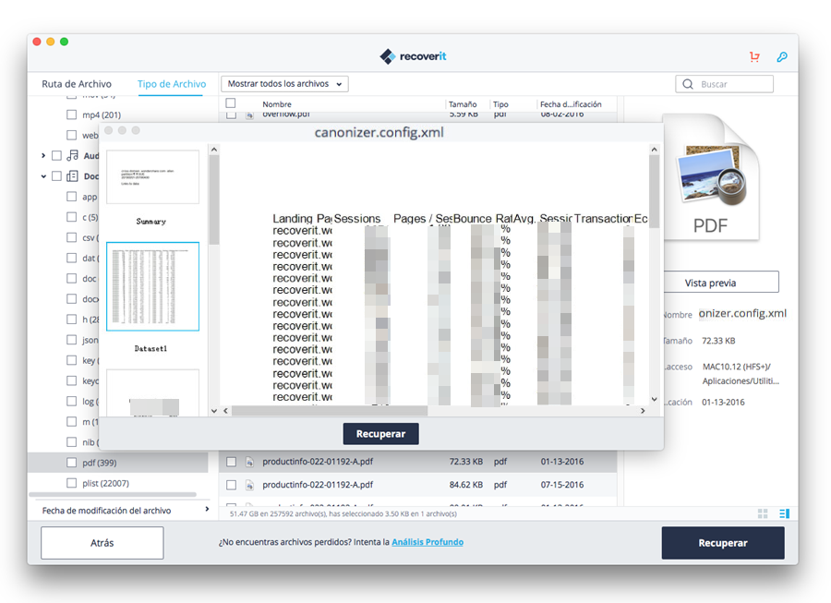Click Recuperar in the preview window

click(380, 433)
